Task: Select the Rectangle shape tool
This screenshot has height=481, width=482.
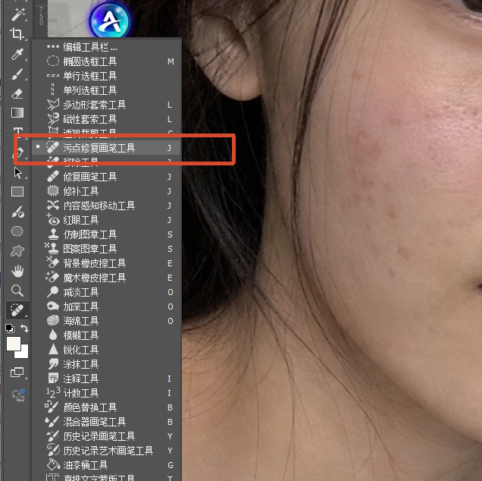Action: click(17, 192)
